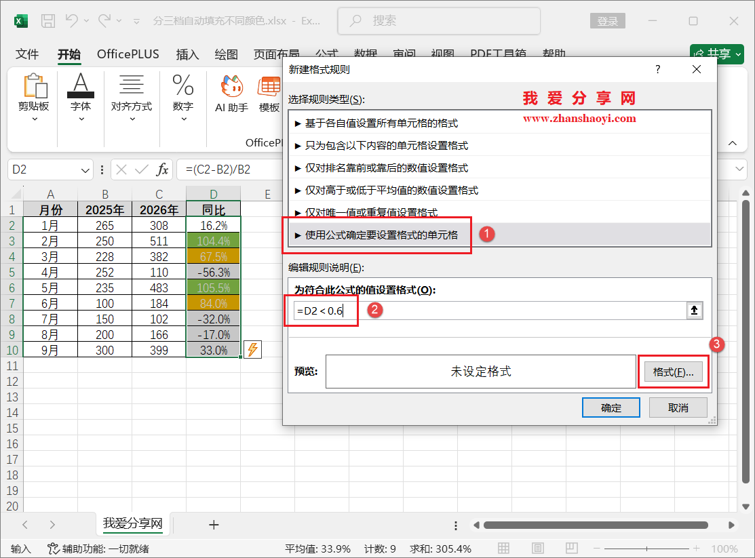Select cell with value 104.4%

[213, 241]
